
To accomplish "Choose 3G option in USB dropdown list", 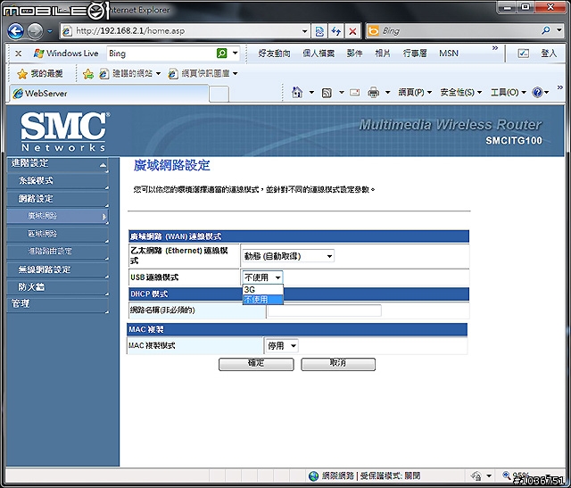I will pos(262,290).
